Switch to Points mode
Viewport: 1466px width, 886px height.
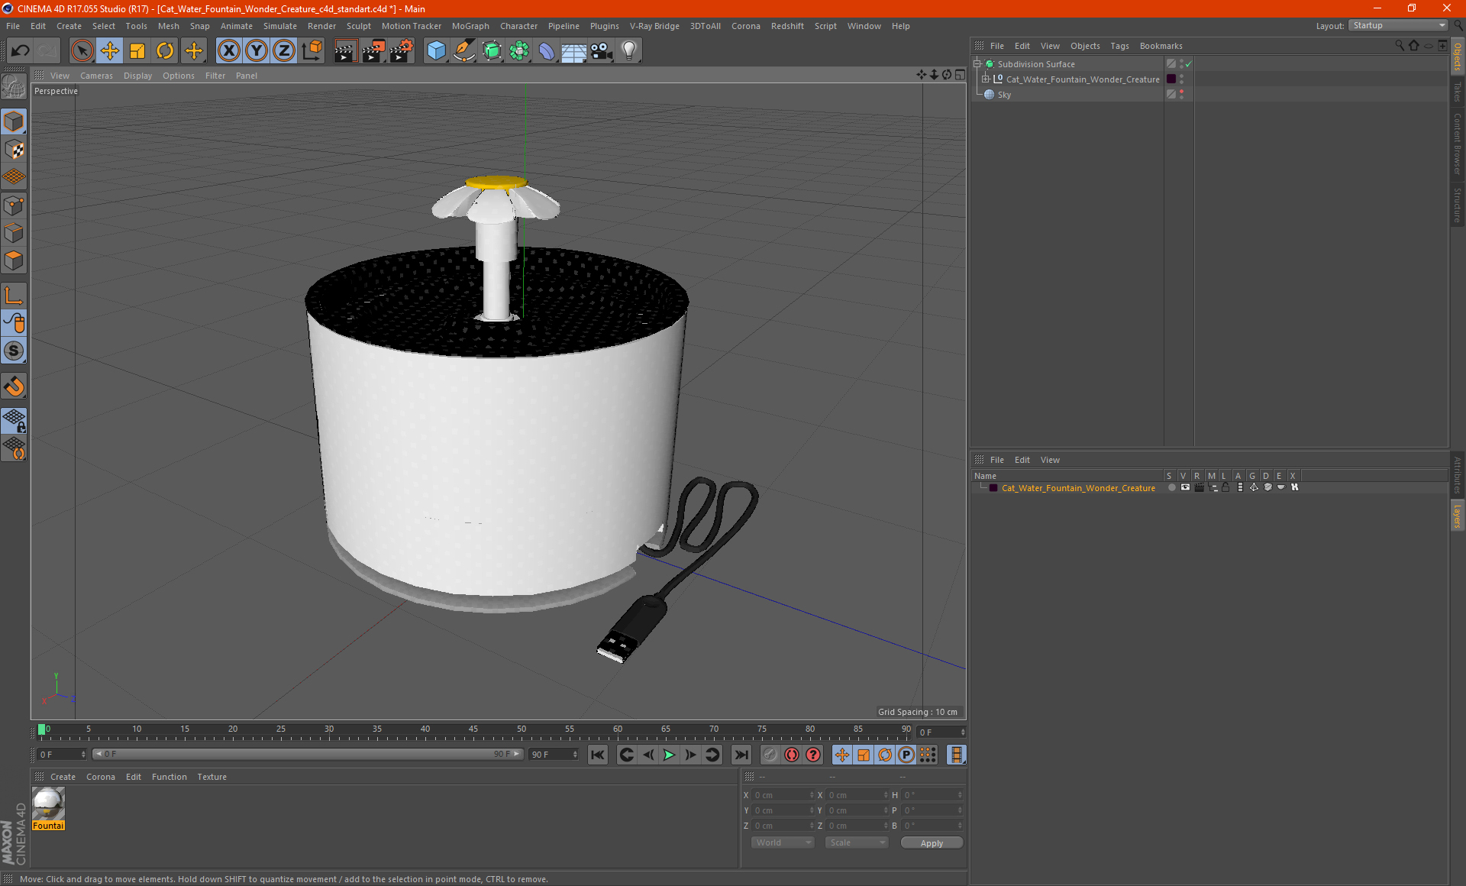pos(14,205)
